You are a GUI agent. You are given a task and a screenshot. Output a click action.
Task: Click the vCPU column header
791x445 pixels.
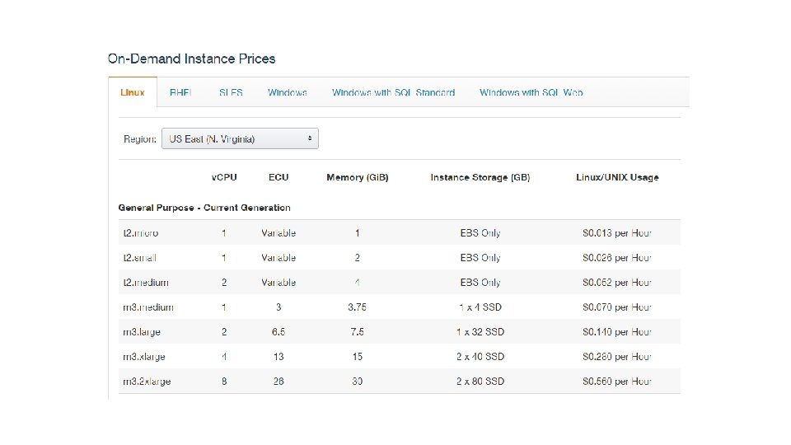[223, 177]
